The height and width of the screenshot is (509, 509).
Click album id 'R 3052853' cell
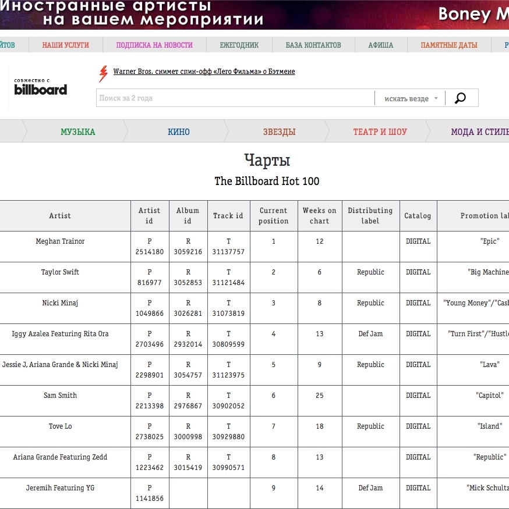tap(188, 277)
